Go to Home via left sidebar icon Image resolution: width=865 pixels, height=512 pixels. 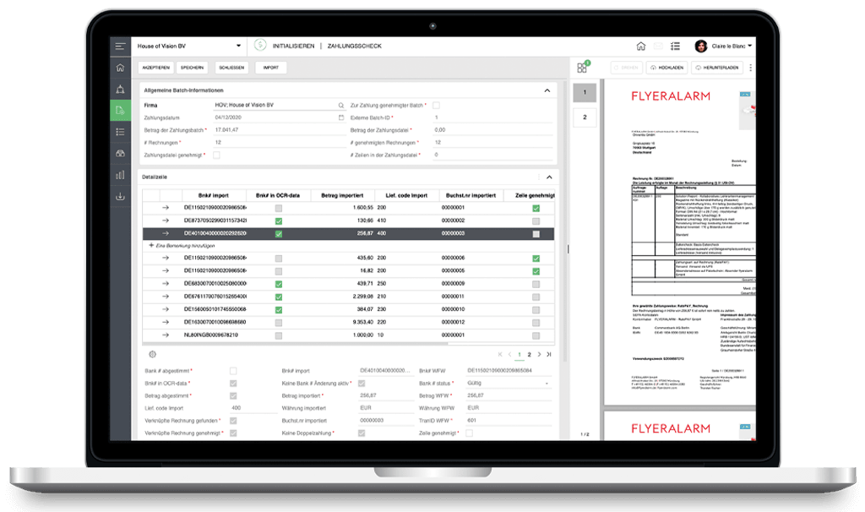pyautogui.click(x=120, y=68)
